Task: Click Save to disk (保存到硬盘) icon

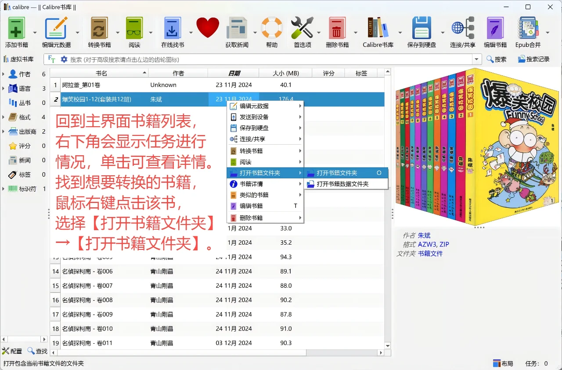Action: [421, 28]
